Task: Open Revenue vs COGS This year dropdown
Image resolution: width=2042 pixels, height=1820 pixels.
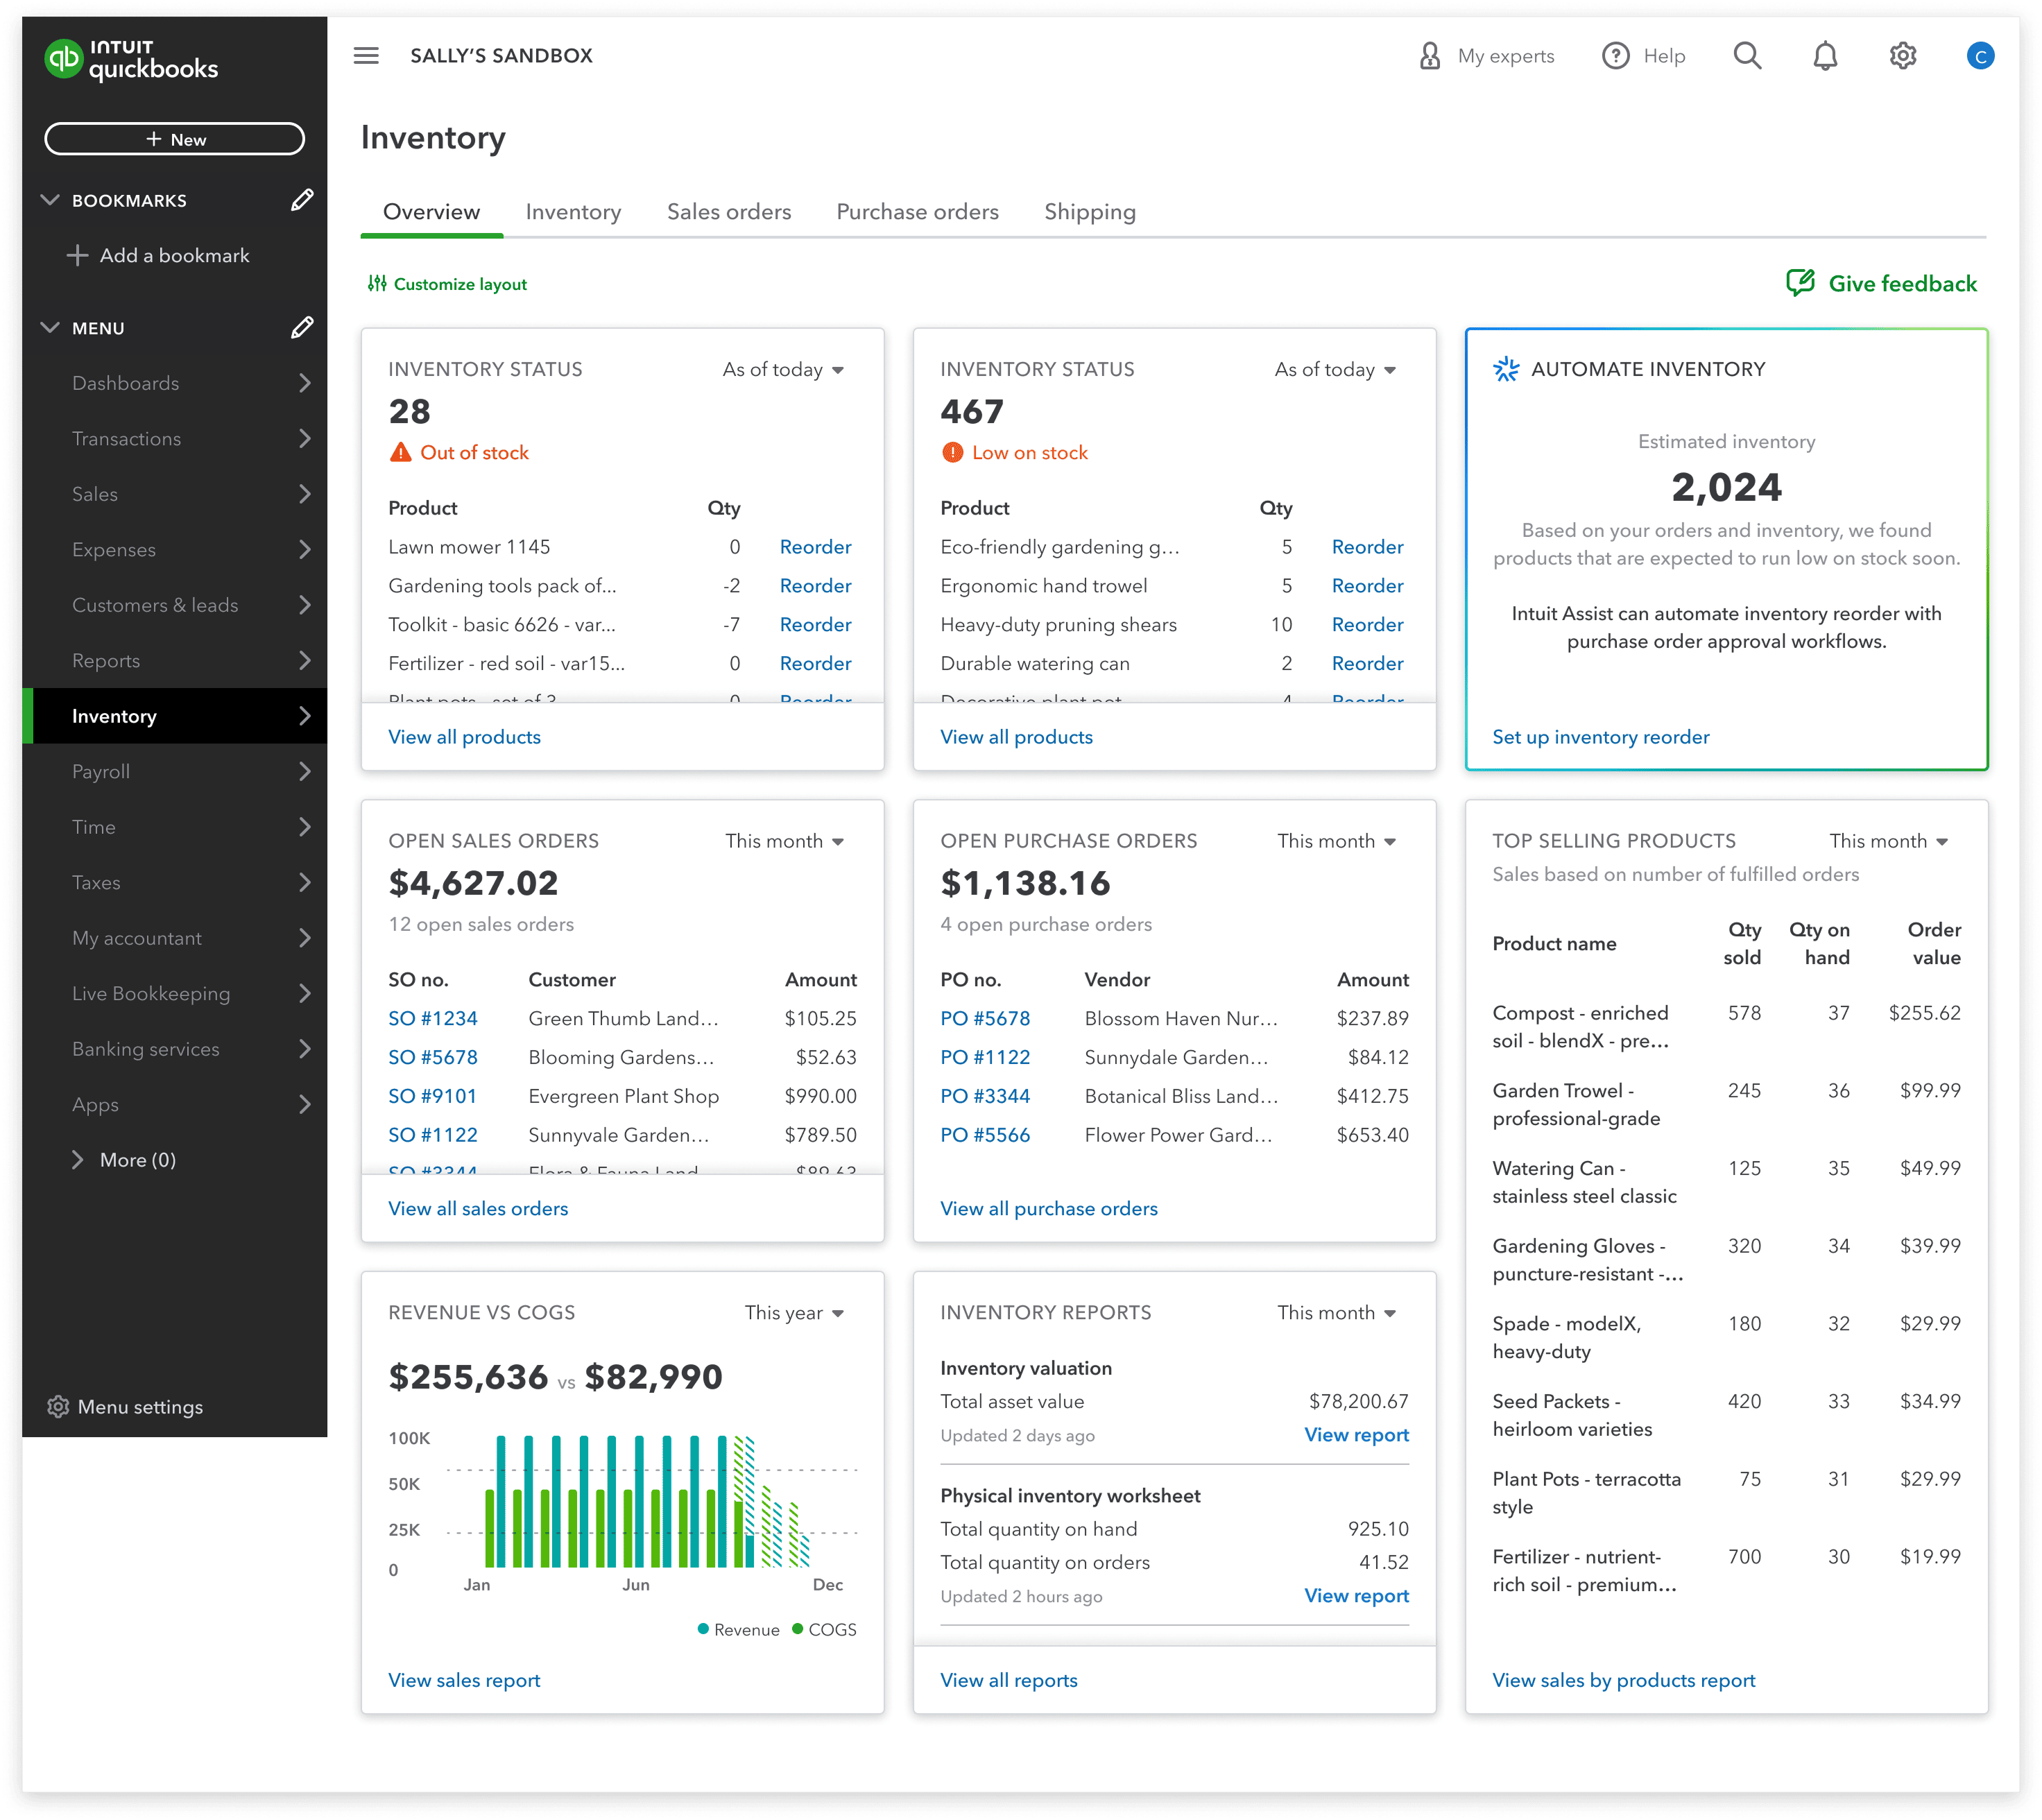Action: pyautogui.click(x=795, y=1312)
